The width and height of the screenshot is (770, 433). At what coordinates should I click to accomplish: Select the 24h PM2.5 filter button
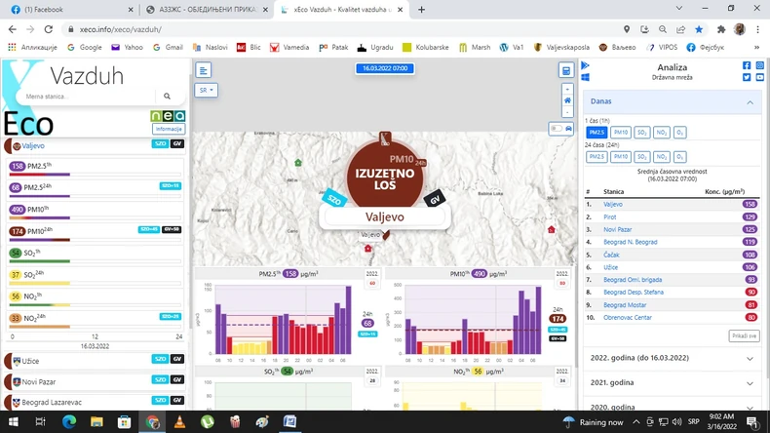(597, 157)
